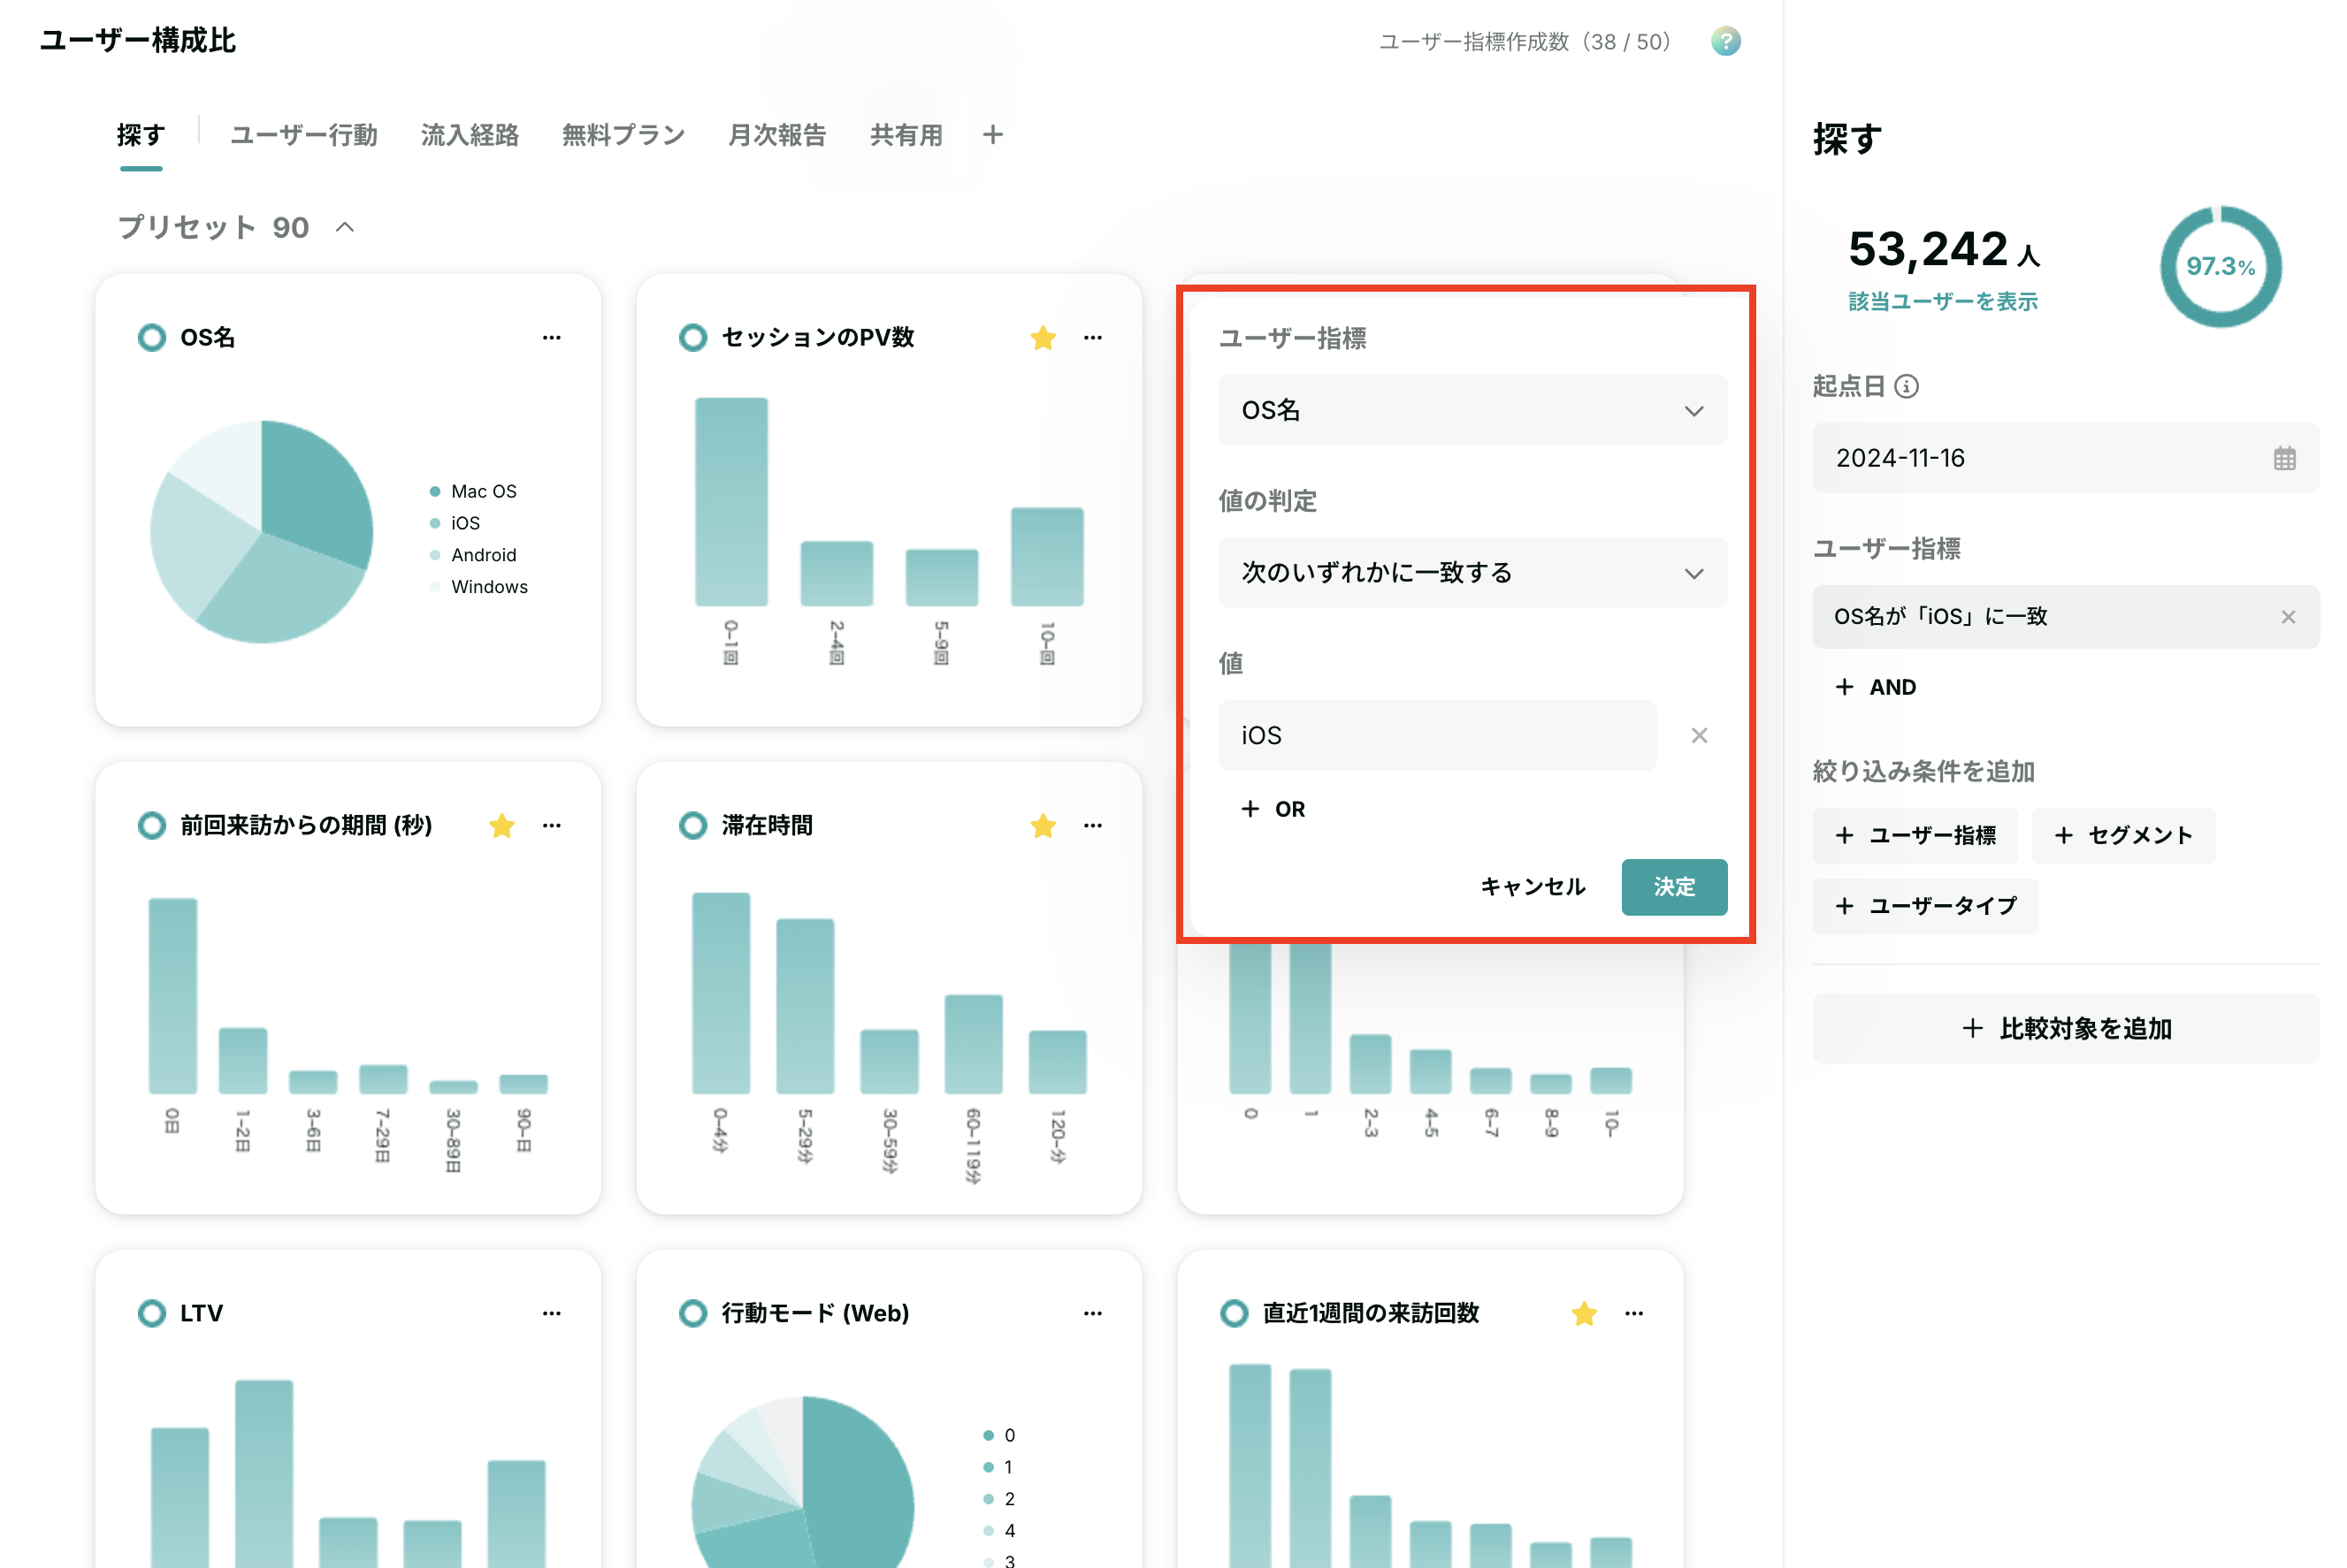Select the LTV card radio circle
Image resolution: width=2347 pixels, height=1568 pixels.
[x=152, y=1314]
